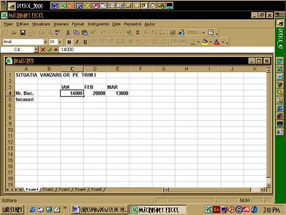
Task: Click Show Desktop quick launch icon
Action: 49,209
